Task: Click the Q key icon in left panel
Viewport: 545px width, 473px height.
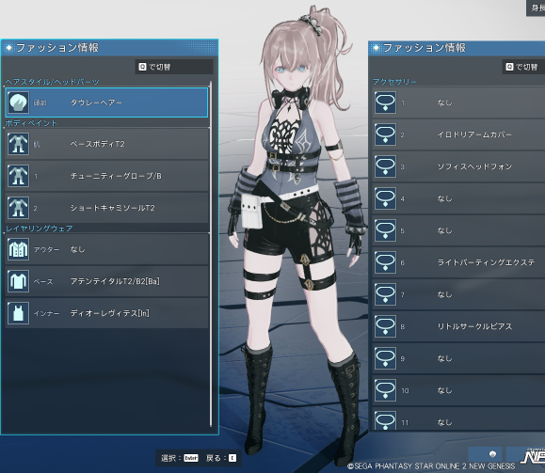Action: 142,67
